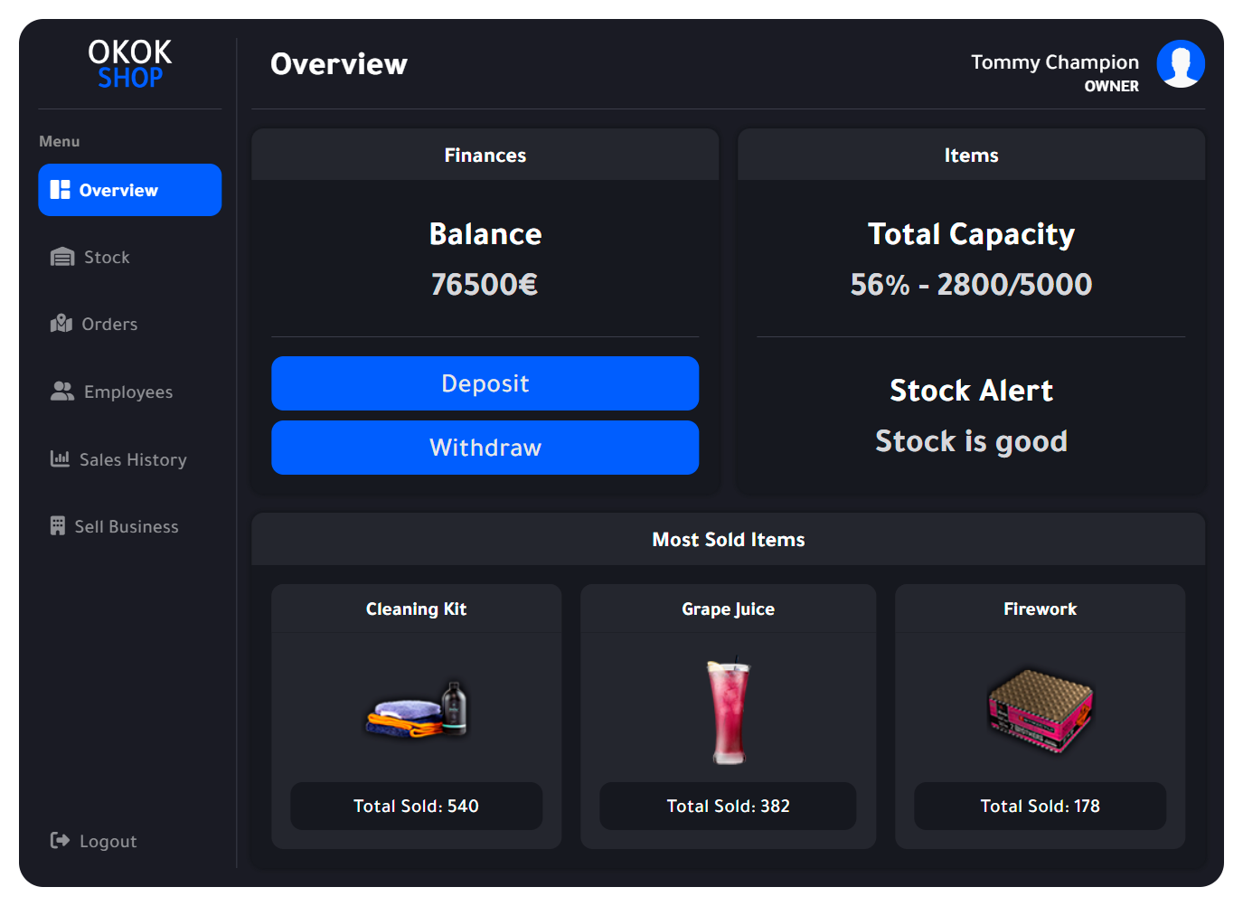
Task: Click the Logout text link
Action: [108, 842]
